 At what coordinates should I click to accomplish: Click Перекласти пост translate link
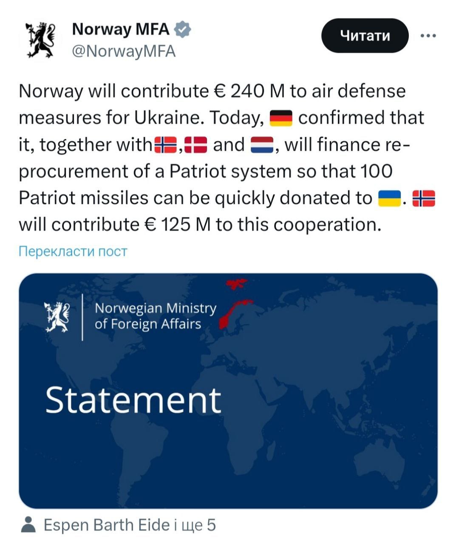click(73, 252)
